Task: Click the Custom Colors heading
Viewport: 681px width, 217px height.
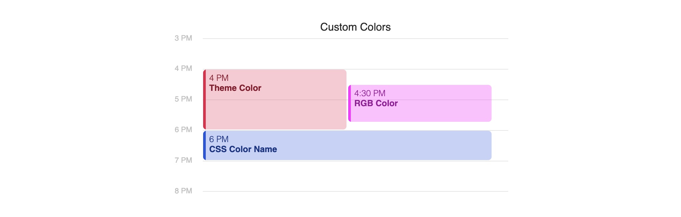Action: 356,27
